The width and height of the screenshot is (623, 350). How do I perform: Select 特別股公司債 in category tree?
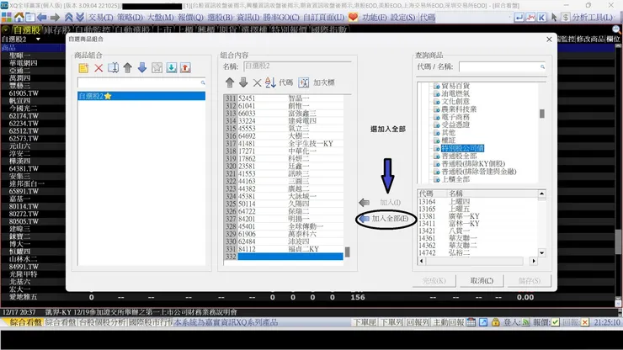coord(462,148)
